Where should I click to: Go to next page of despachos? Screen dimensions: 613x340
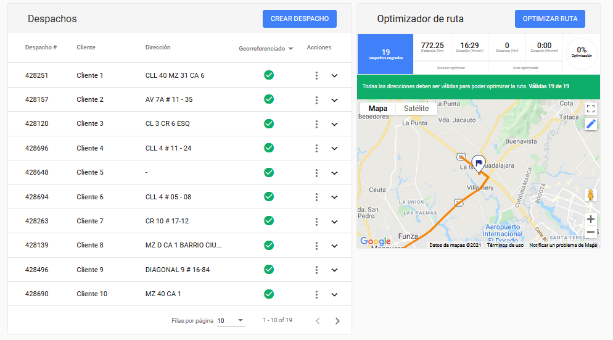[x=337, y=321]
